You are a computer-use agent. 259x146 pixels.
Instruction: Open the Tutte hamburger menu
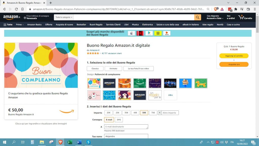[8, 25]
